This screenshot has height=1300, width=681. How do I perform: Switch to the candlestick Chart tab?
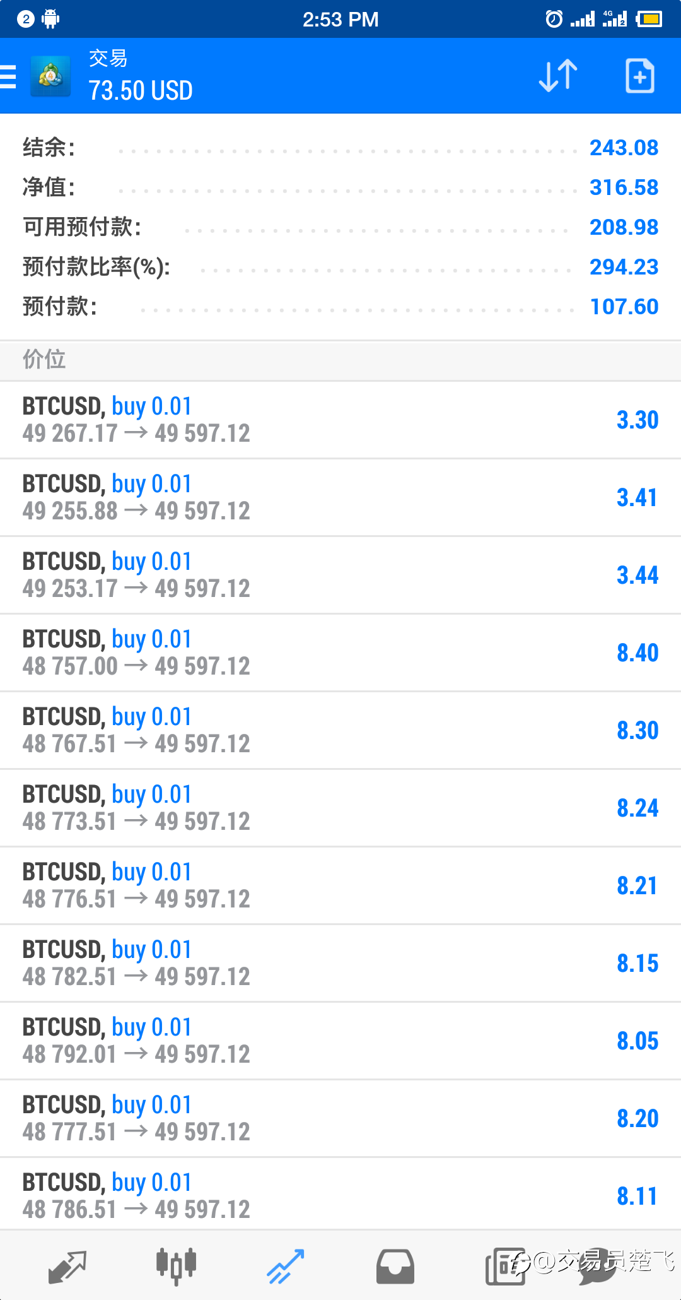[x=176, y=1266]
